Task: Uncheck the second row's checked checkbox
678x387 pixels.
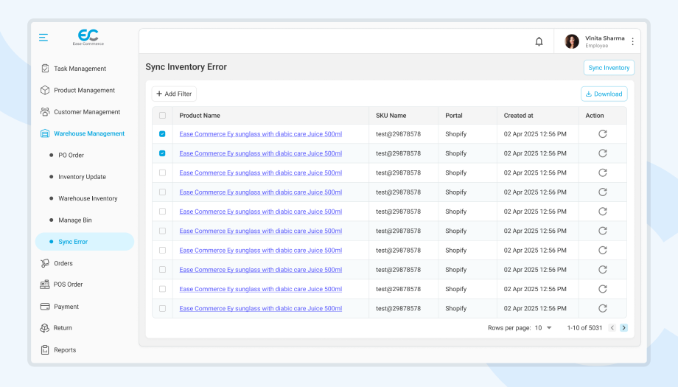Action: 163,153
